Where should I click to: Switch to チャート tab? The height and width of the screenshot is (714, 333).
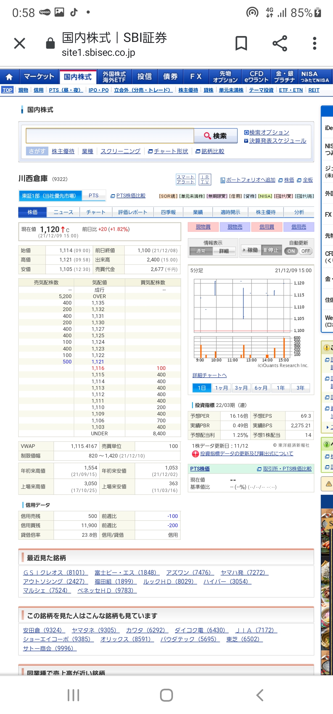click(96, 212)
